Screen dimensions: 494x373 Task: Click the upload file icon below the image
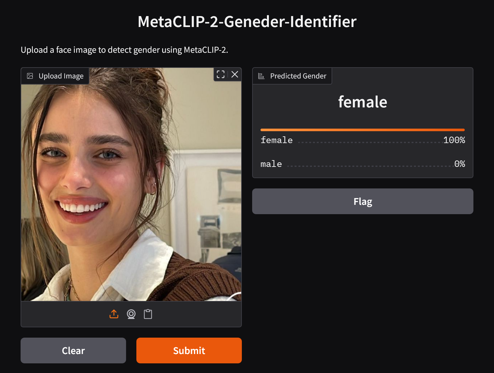114,314
